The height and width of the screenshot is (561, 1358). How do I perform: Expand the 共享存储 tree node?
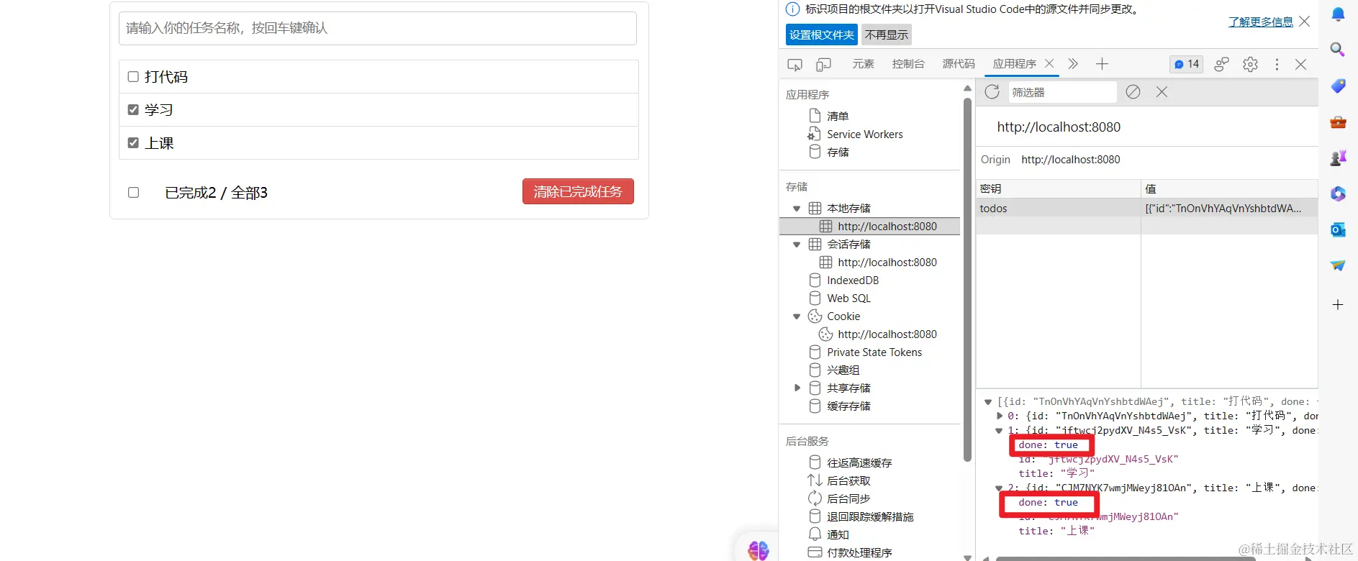coord(797,388)
